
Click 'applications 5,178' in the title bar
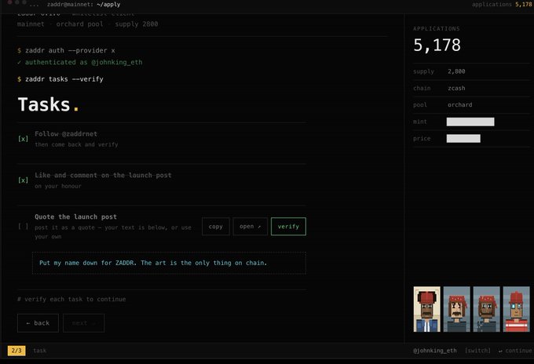pyautogui.click(x=502, y=5)
